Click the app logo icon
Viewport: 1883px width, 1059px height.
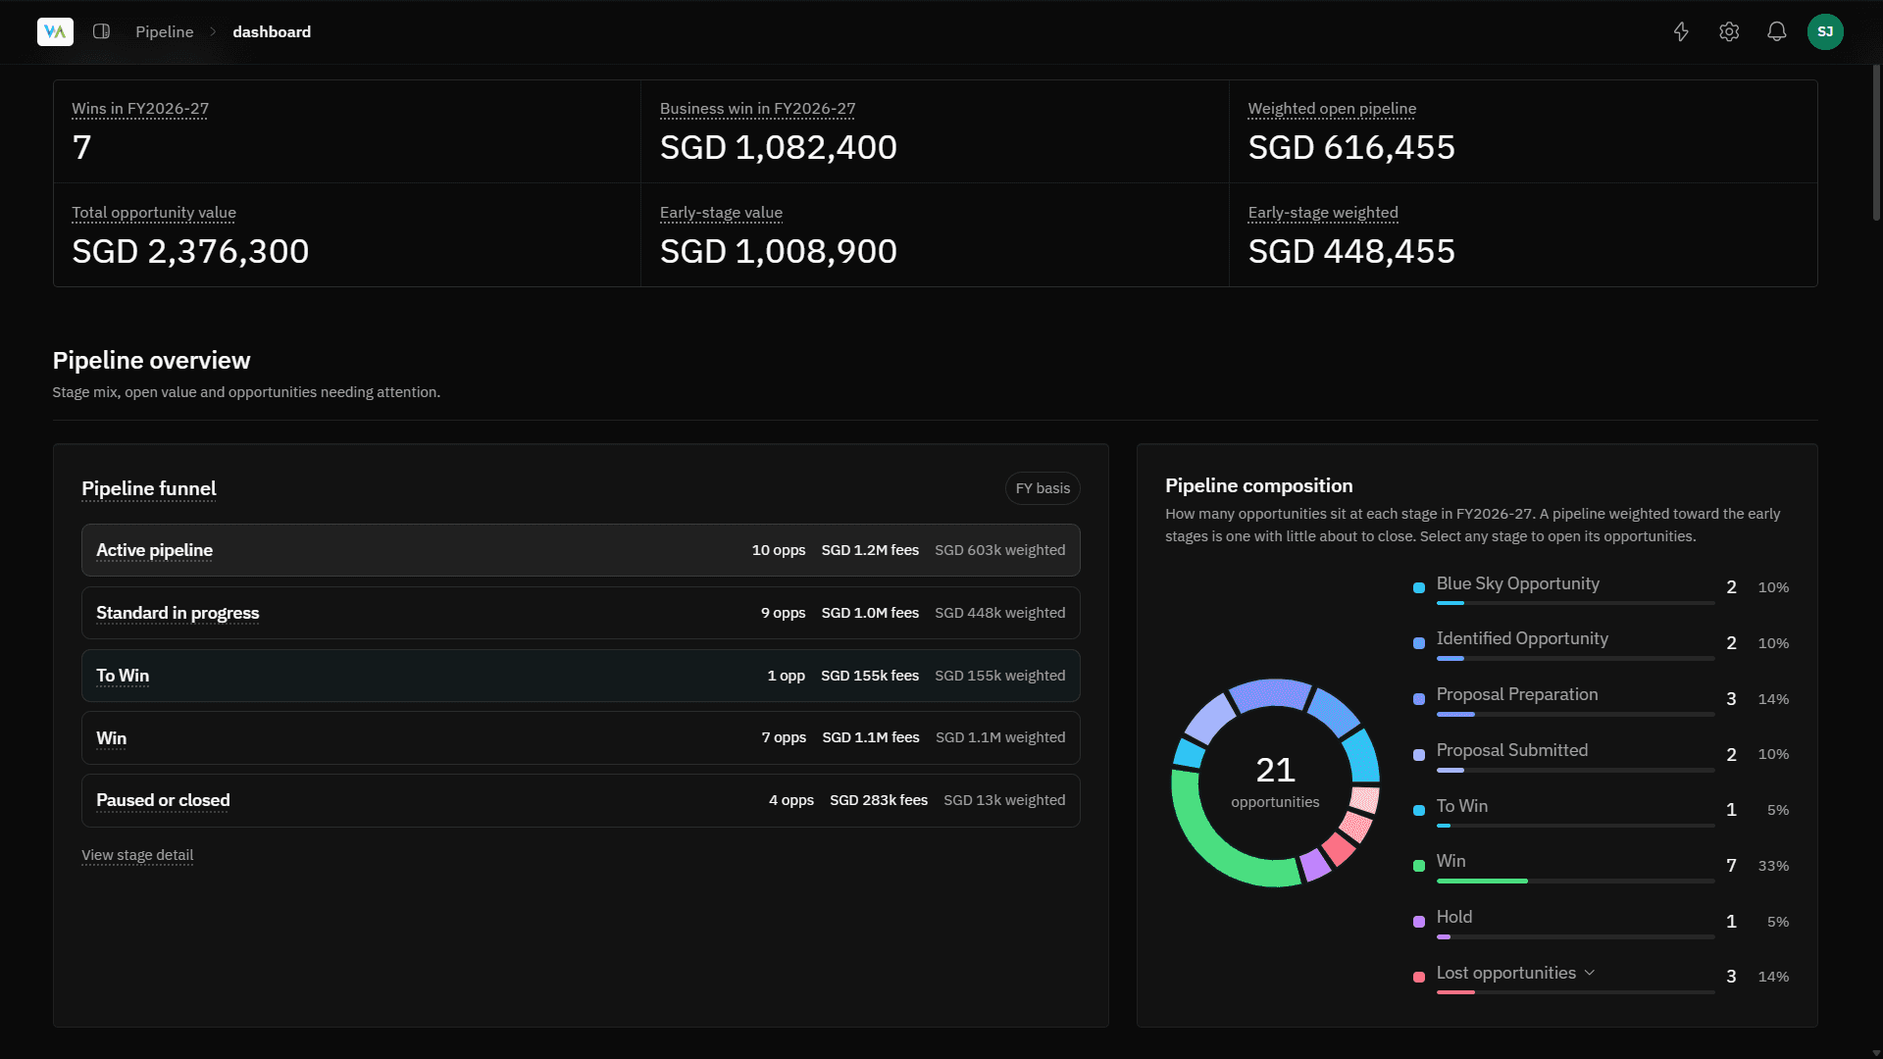tap(55, 31)
